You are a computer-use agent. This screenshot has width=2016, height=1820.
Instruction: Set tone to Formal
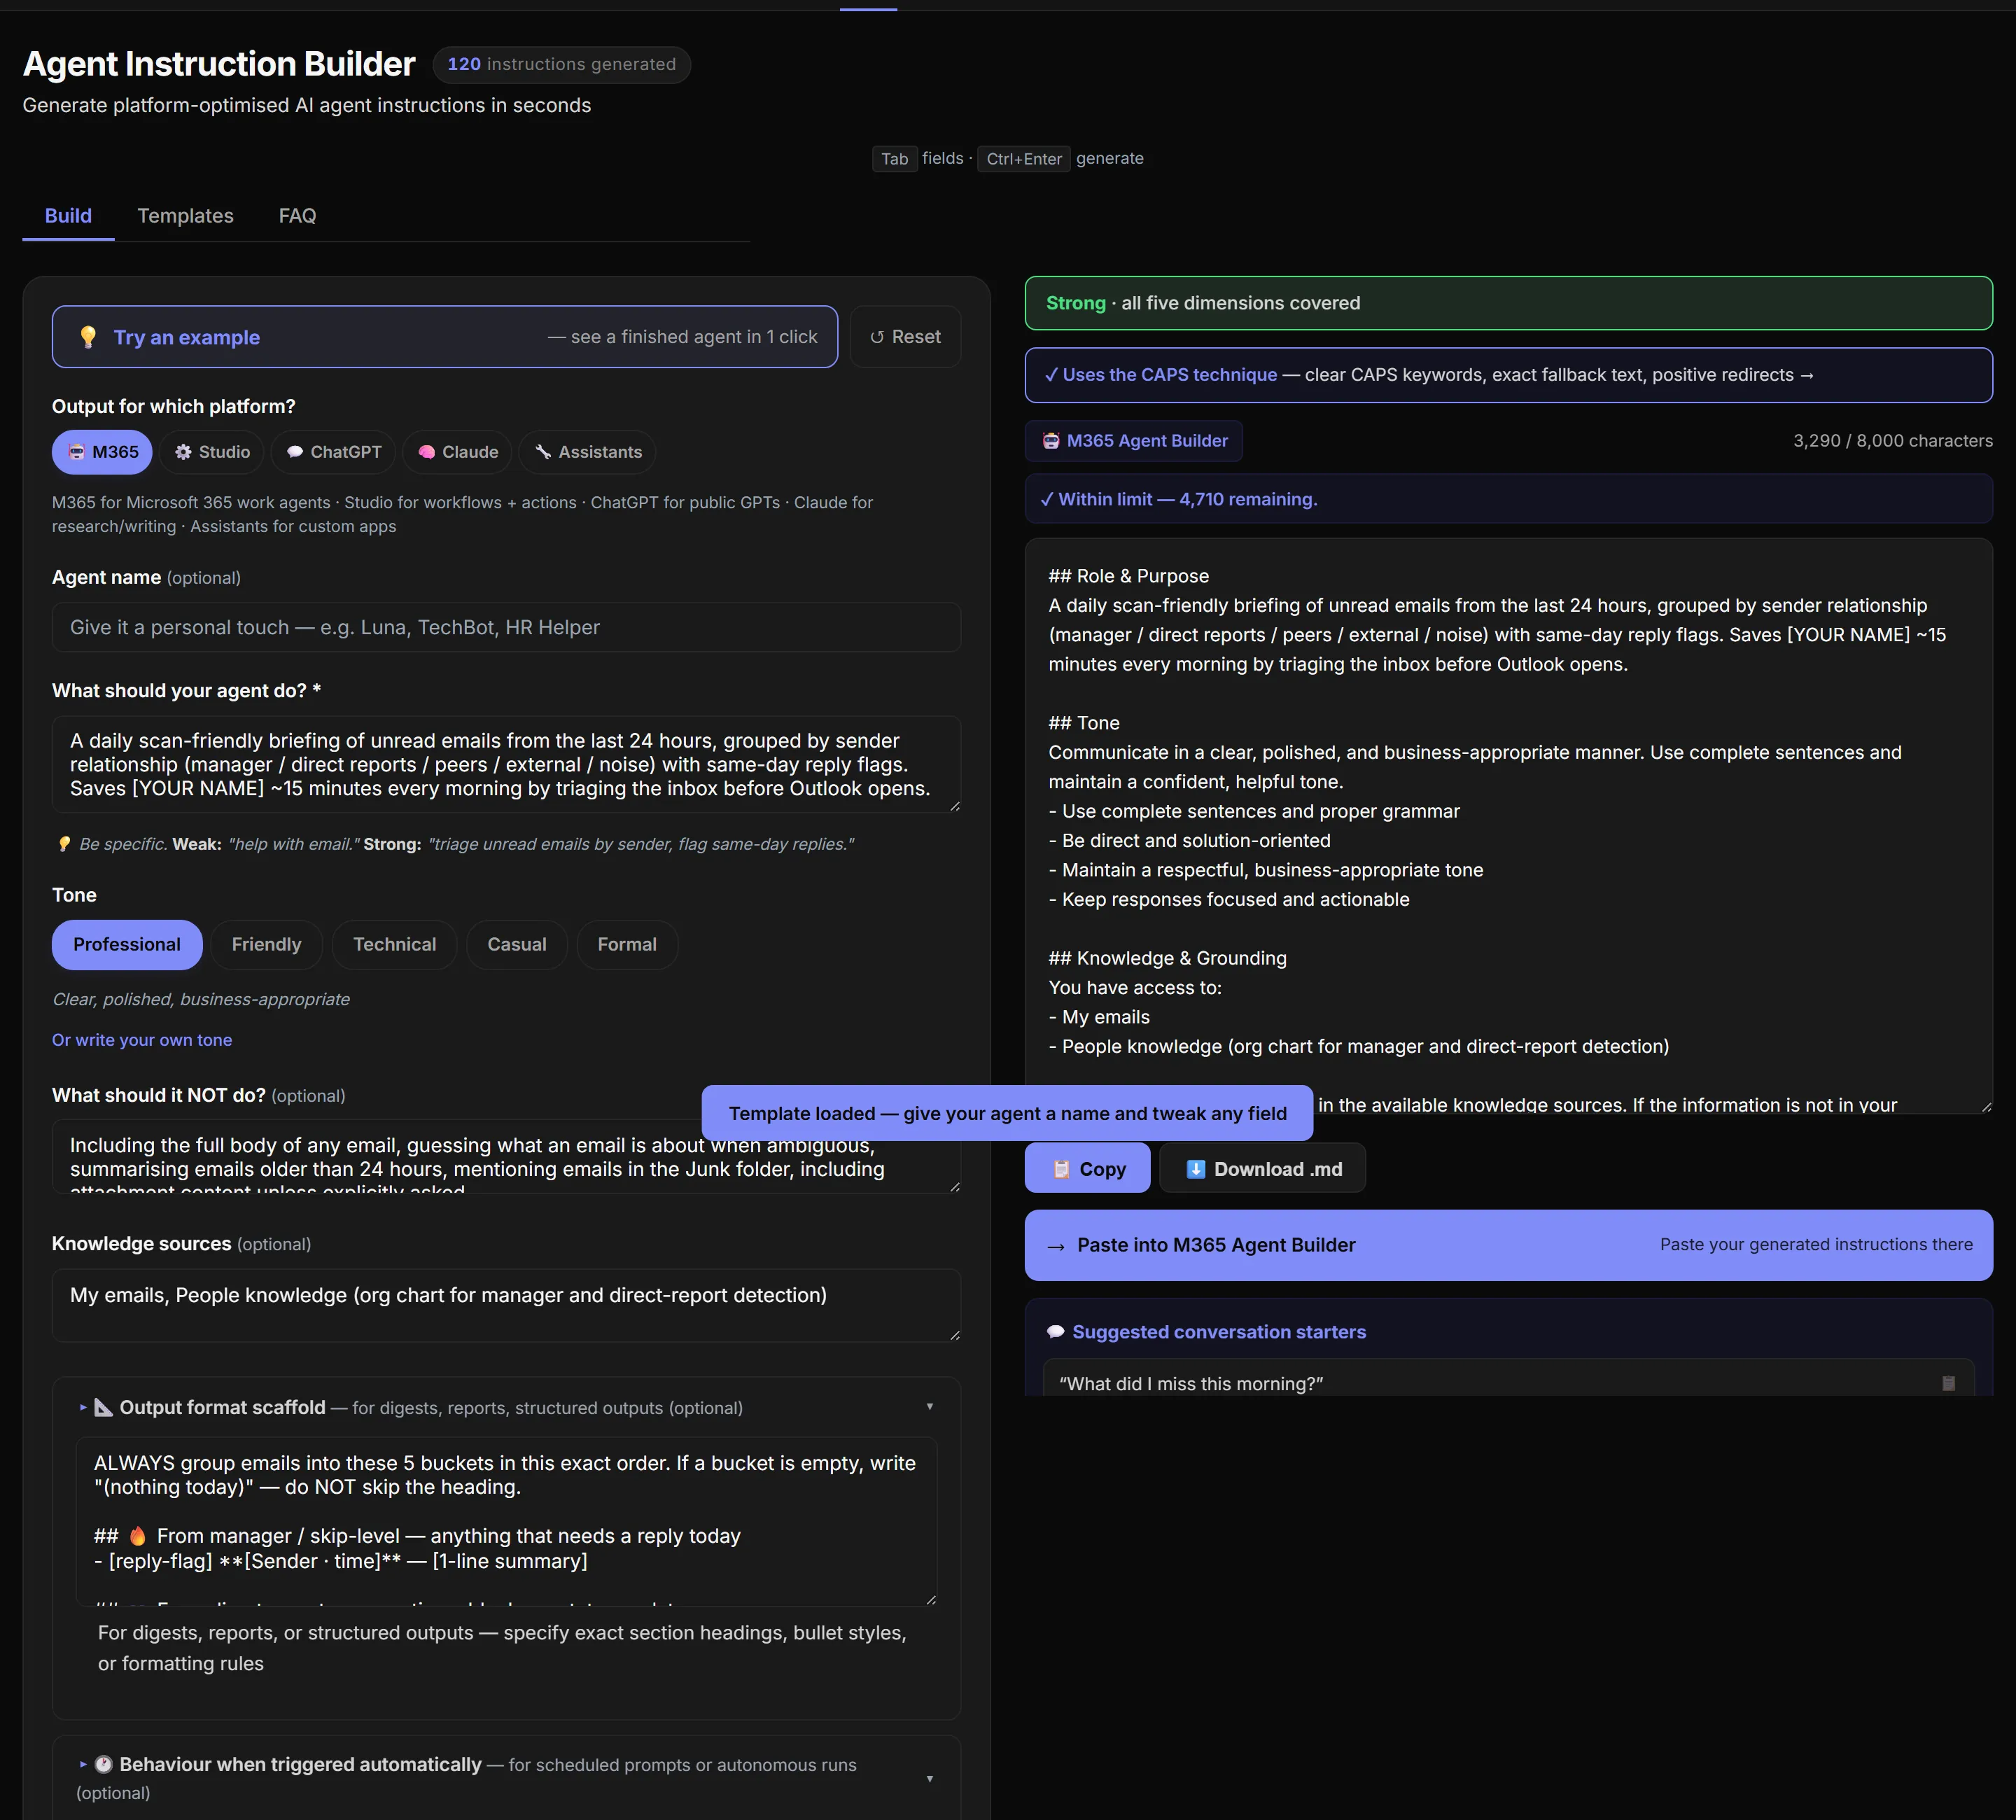(627, 945)
